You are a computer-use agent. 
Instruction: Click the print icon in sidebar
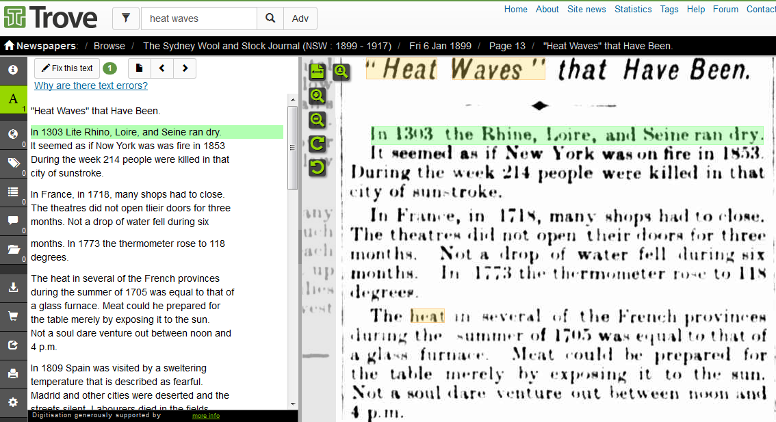(13, 373)
